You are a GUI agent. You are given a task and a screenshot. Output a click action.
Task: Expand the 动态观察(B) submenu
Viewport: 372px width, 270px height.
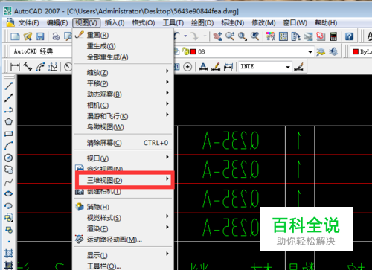point(124,94)
